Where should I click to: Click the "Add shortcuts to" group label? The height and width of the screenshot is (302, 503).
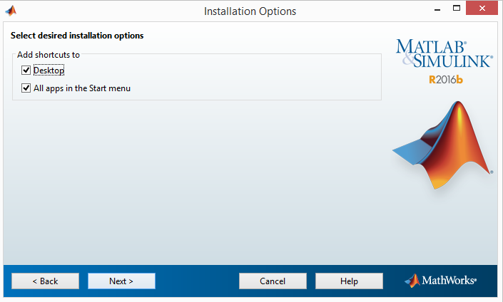[49, 55]
